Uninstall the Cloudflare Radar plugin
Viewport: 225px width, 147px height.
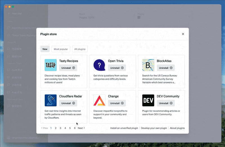(x=68, y=103)
